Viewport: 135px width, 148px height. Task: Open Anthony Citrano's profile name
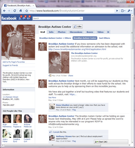(x=64, y=136)
